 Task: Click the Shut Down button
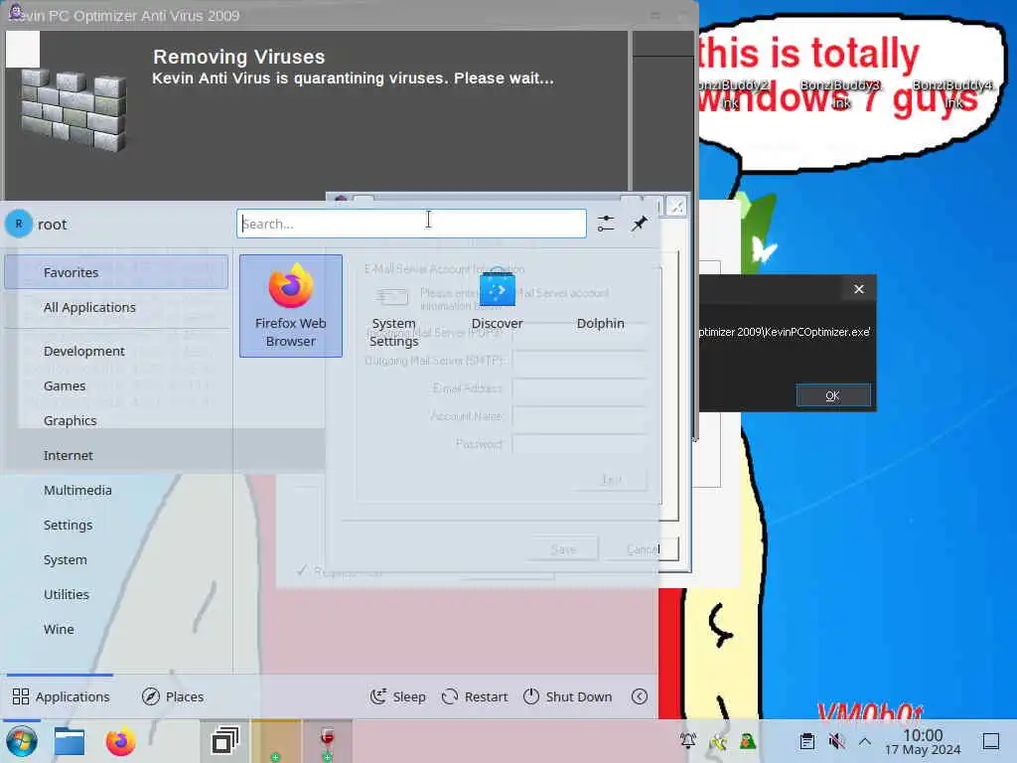[x=567, y=696]
